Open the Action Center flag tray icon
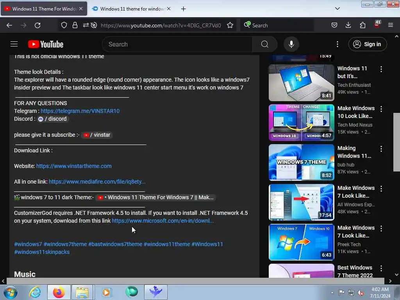The height and width of the screenshot is (300, 400). (x=341, y=292)
